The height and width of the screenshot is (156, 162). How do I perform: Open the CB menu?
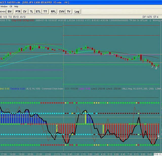pyautogui.click(x=11, y=6)
